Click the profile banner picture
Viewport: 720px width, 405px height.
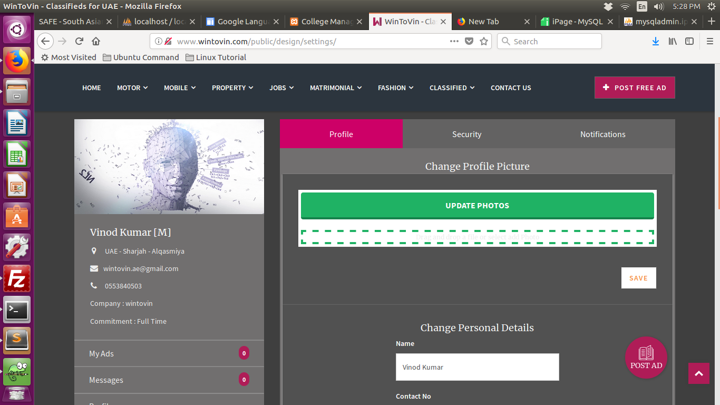coord(169,167)
